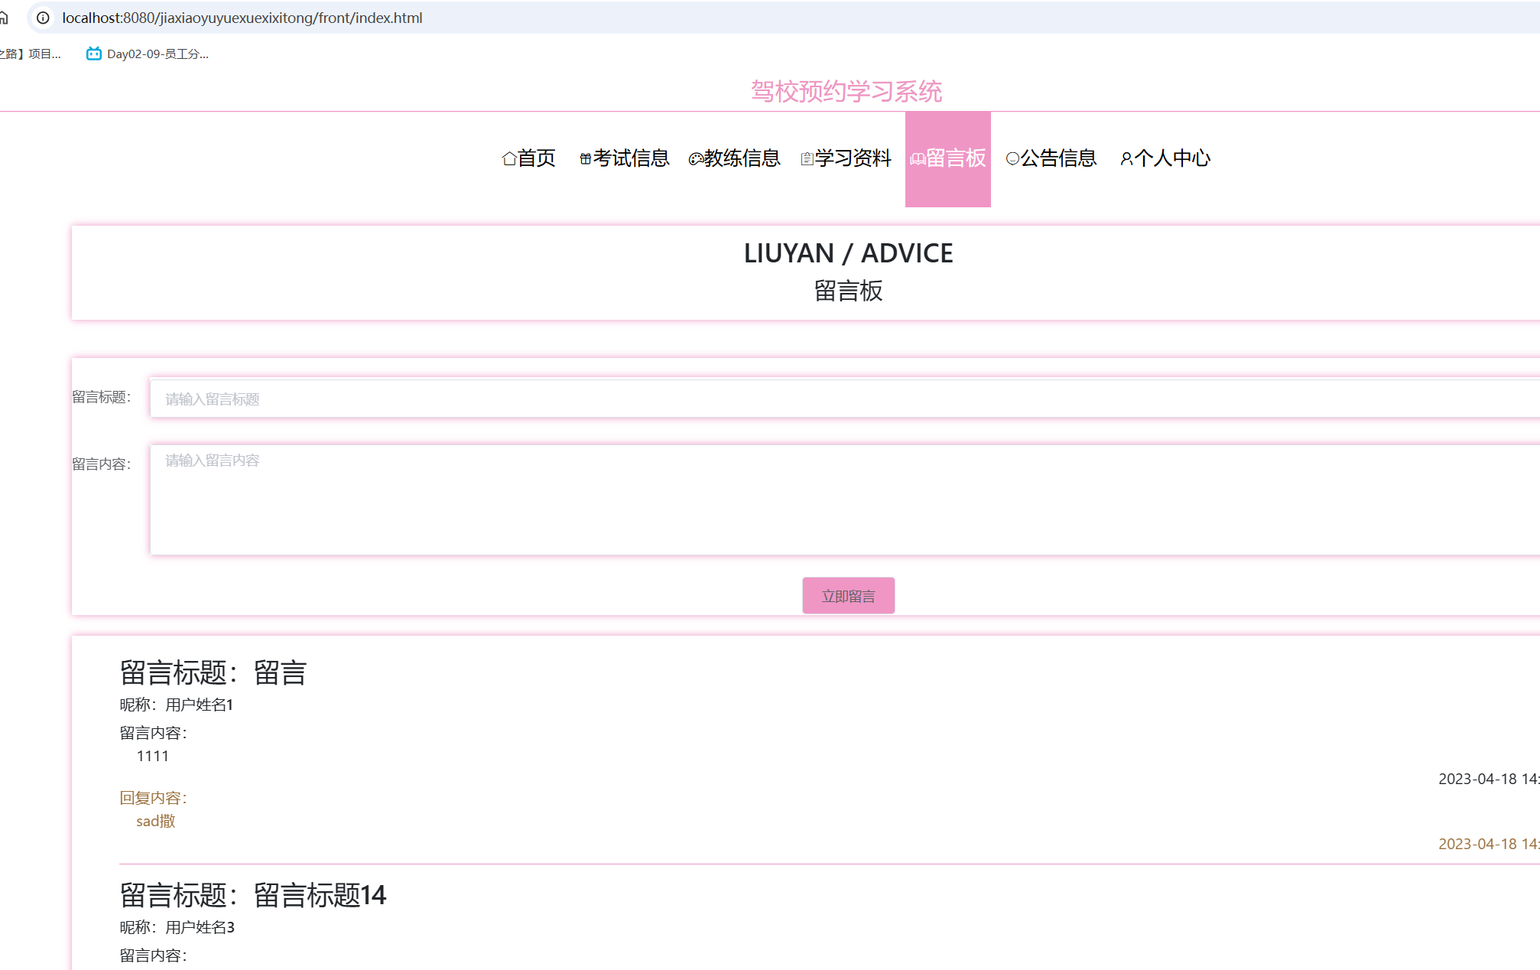Click the Day02-09 bookmark's bilibili icon
This screenshot has width=1540, height=970.
point(94,54)
